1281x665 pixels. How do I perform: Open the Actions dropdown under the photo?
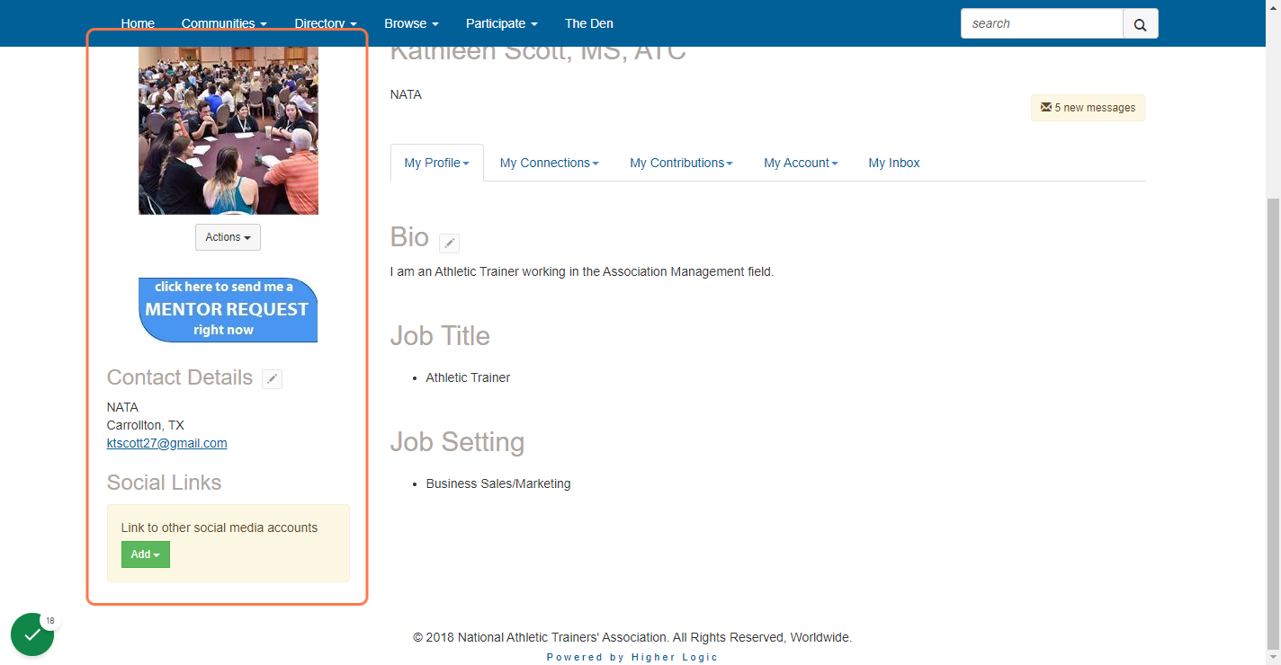[x=228, y=237]
